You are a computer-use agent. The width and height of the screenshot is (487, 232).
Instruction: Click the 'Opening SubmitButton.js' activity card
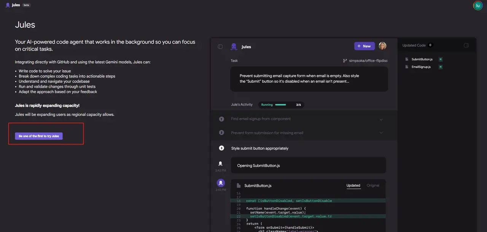308,165
